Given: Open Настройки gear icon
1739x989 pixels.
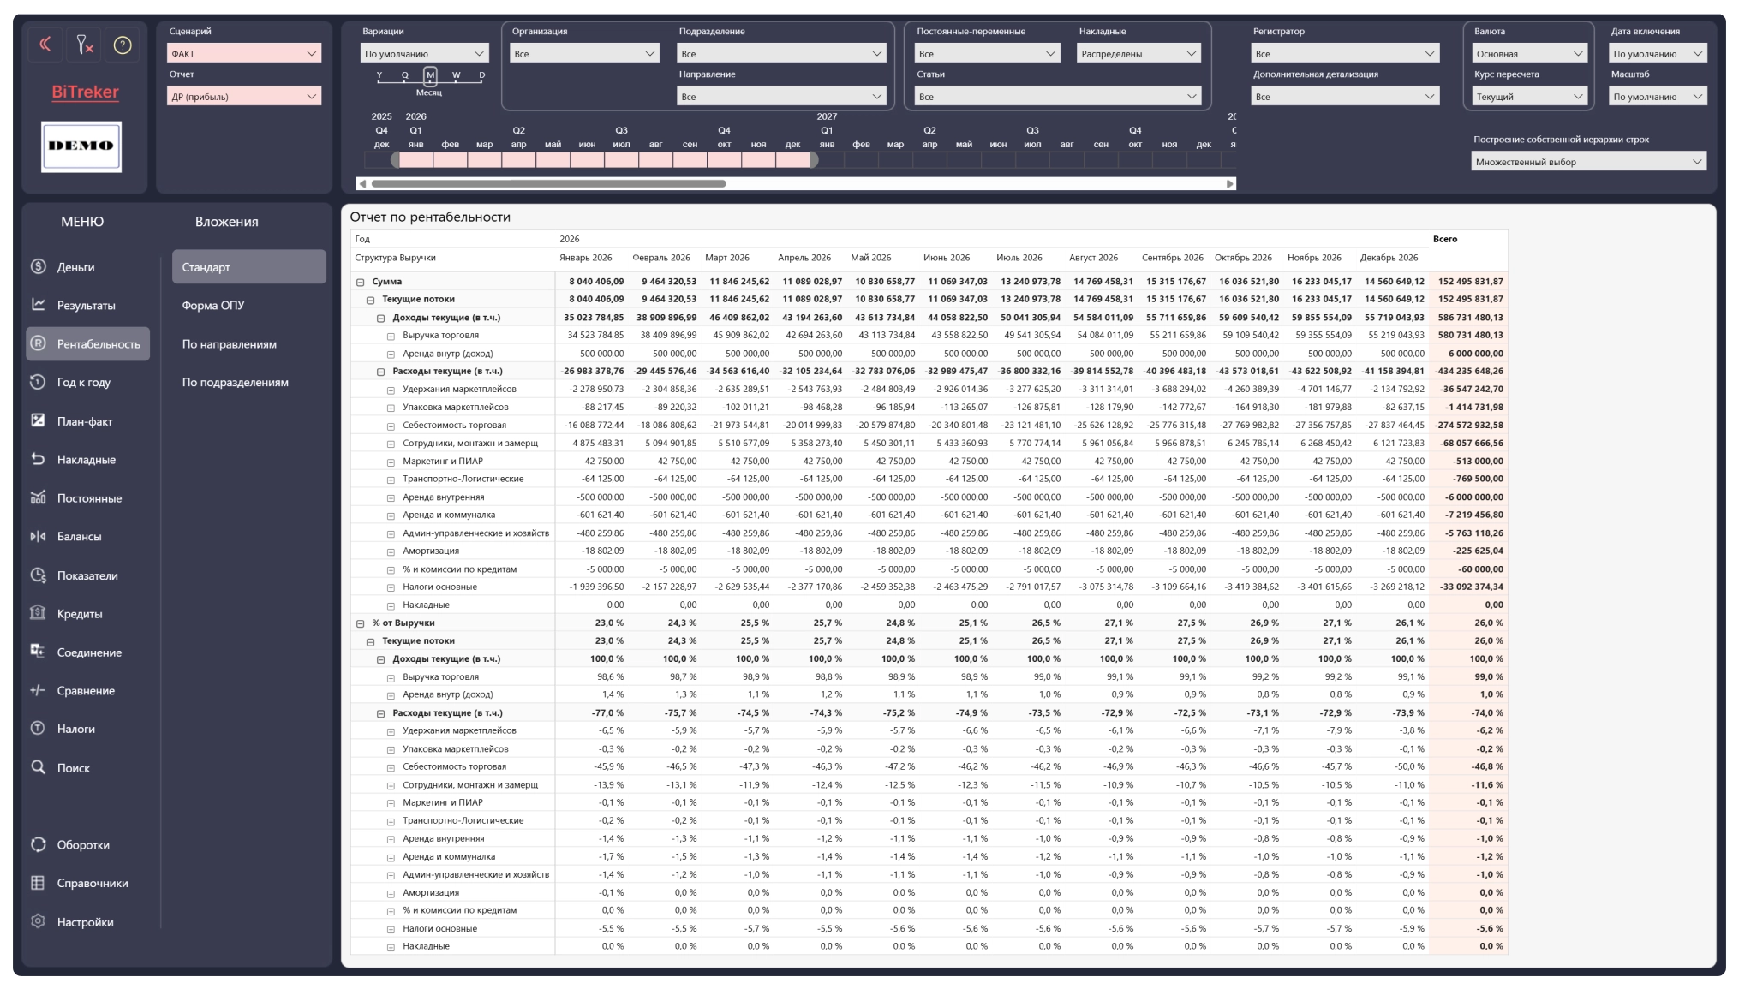Looking at the screenshot, I should coord(38,921).
